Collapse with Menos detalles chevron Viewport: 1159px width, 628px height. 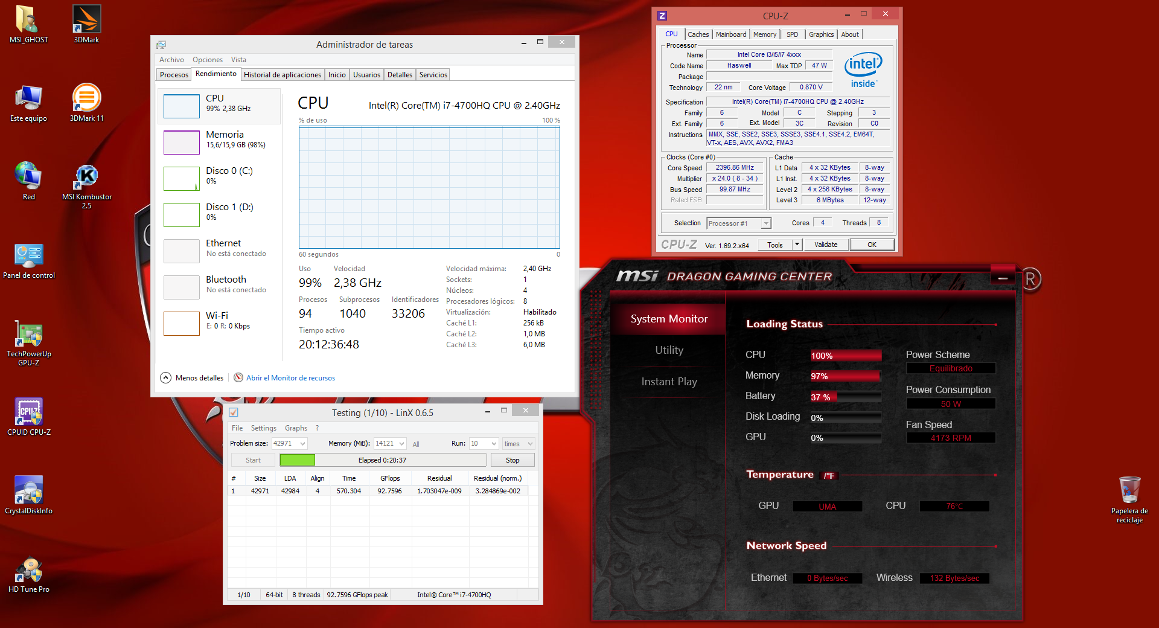165,377
